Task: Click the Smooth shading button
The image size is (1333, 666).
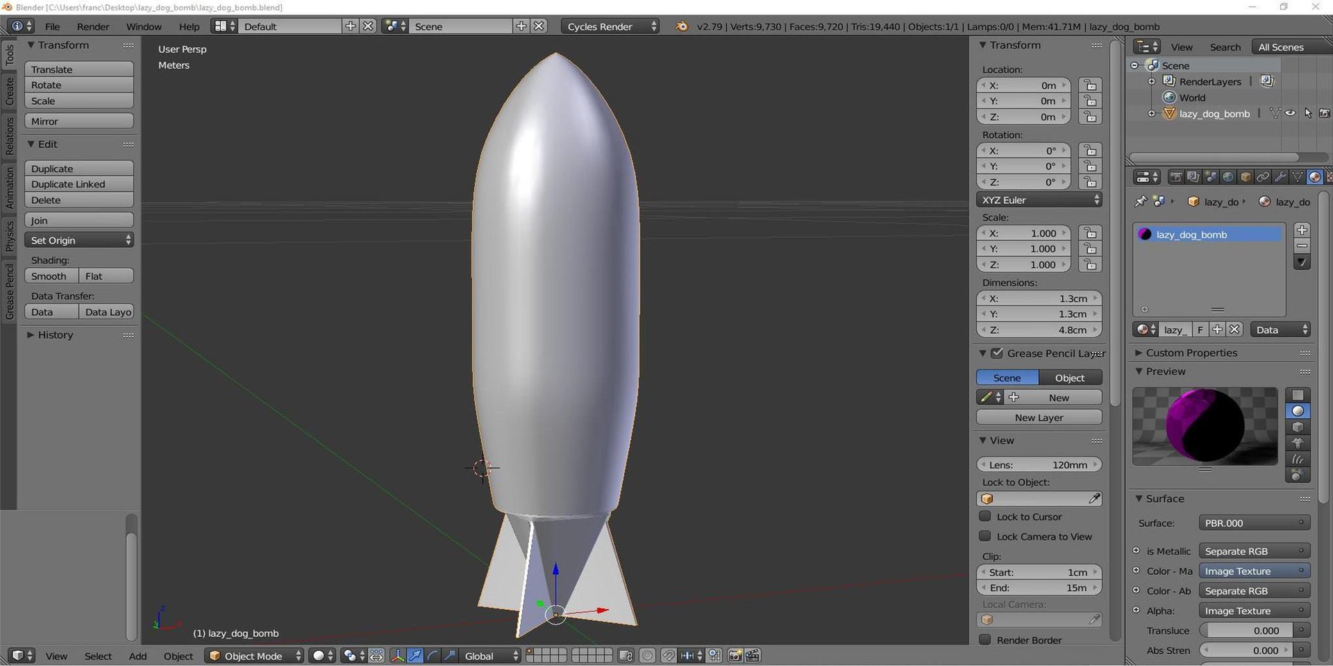Action: pyautogui.click(x=51, y=276)
